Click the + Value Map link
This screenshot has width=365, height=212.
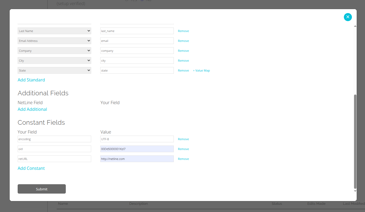pyautogui.click(x=201, y=70)
